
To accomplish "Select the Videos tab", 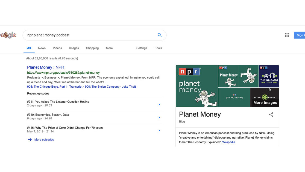I will (x=57, y=48).
